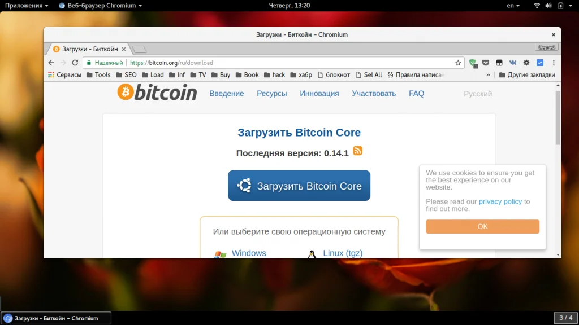Click the Сергей profile button
579x325 pixels.
click(x=547, y=47)
